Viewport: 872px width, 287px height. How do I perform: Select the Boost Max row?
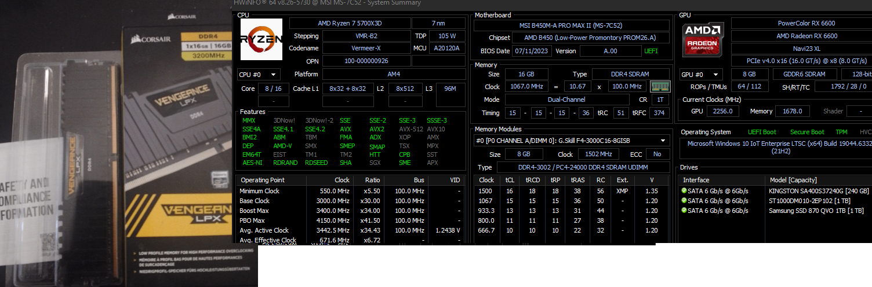[352, 211]
